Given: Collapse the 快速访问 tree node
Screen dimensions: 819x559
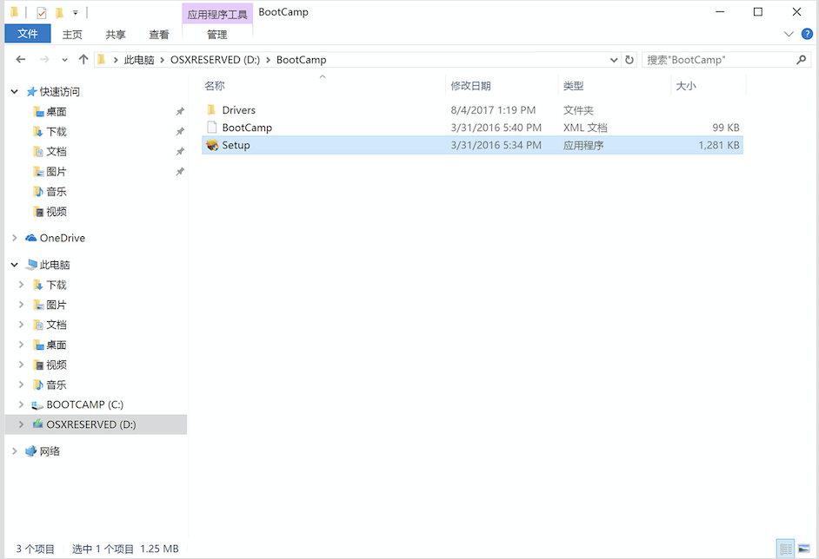Looking at the screenshot, I should pos(15,92).
